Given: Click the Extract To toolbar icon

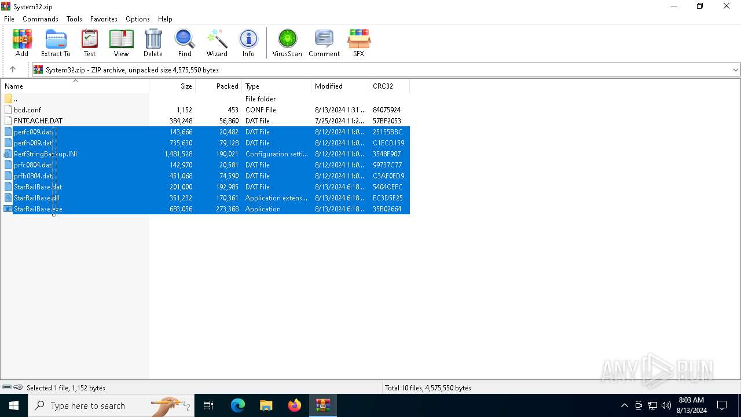Looking at the screenshot, I should (56, 43).
